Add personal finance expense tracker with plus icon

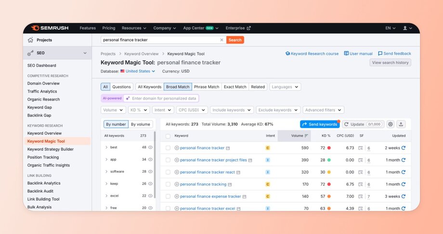pos(177,196)
